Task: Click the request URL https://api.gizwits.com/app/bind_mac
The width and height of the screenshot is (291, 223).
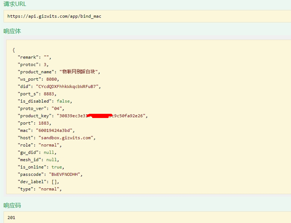Action: (x=54, y=16)
